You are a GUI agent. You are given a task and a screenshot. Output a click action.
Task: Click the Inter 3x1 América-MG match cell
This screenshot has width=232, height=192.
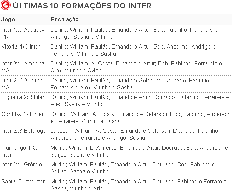[x=24, y=67]
